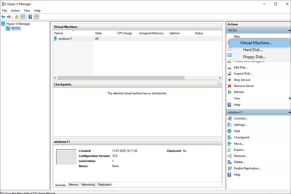Select the windows11 name in VM list
291x194 pixels.
[x=65, y=39]
